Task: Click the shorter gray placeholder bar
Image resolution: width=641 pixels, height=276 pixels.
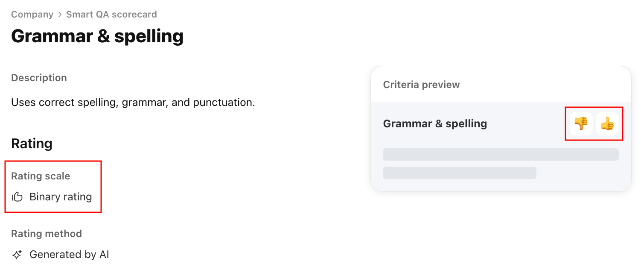Action: pos(460,173)
